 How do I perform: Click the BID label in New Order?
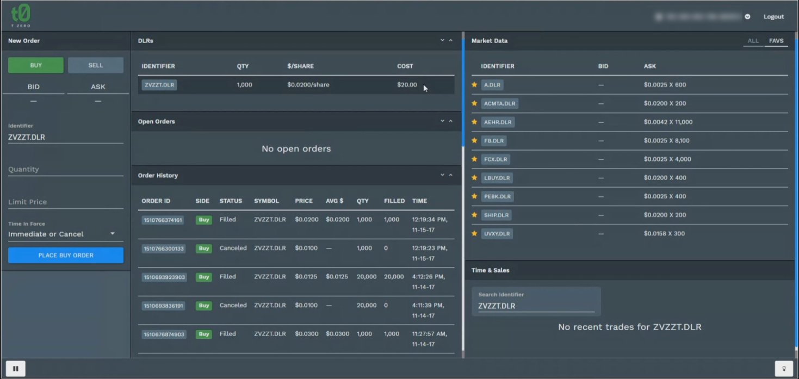[34, 86]
